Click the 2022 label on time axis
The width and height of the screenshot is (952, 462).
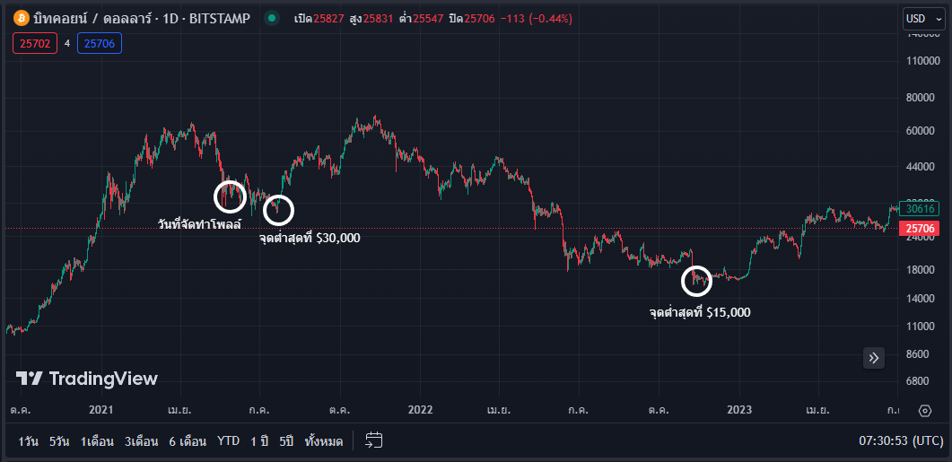pos(420,410)
